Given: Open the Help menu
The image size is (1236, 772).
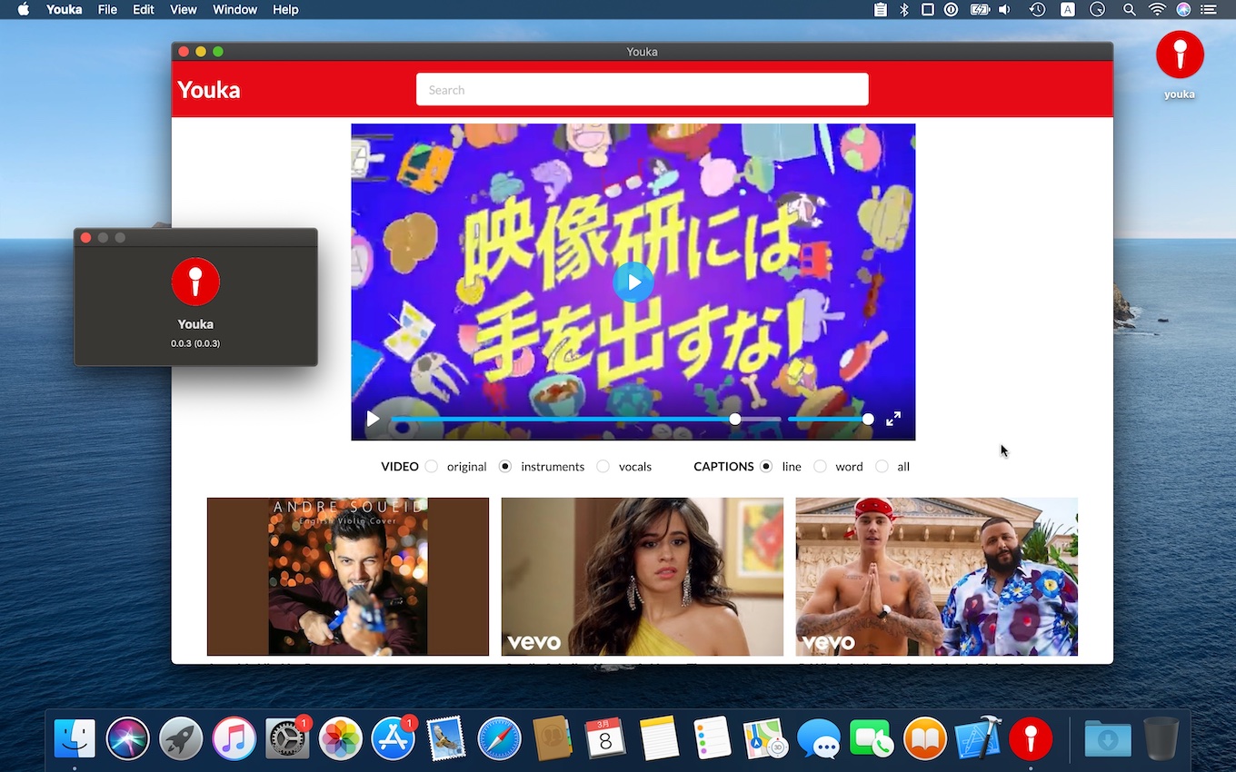Looking at the screenshot, I should click(285, 9).
